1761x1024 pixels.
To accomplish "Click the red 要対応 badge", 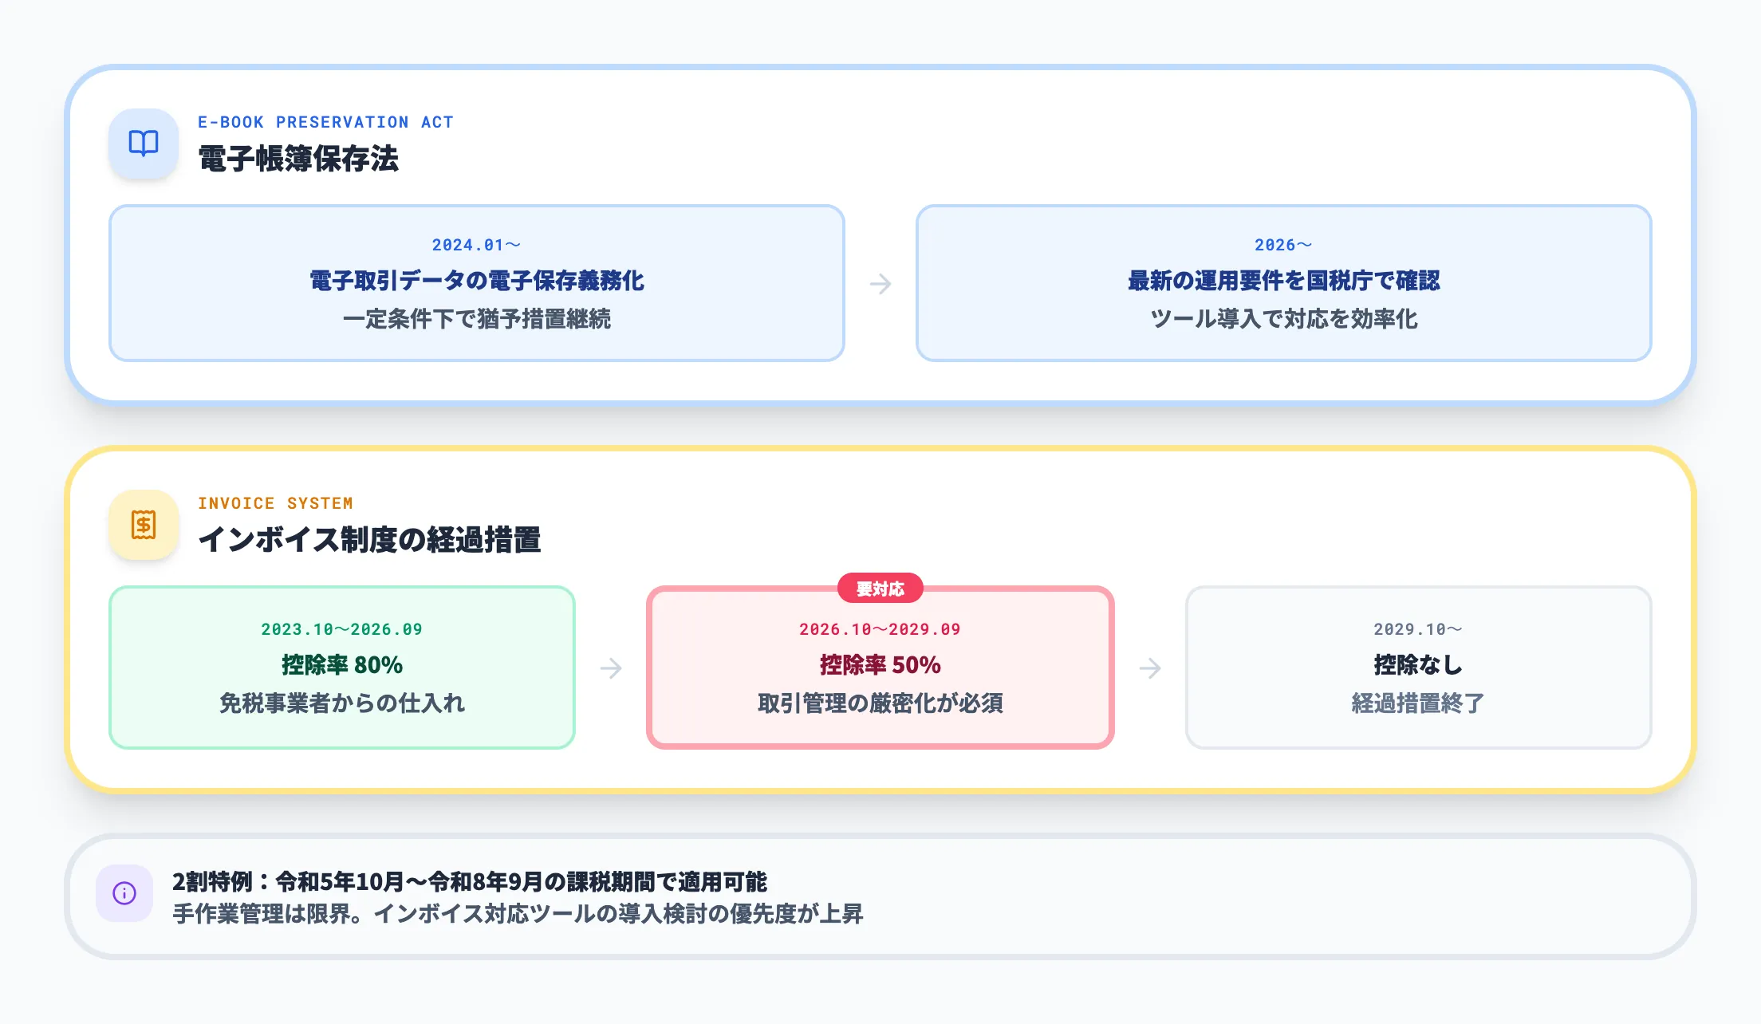I will tap(880, 589).
